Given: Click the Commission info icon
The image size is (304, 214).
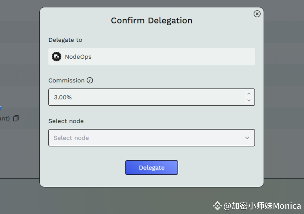Looking at the screenshot, I should tap(90, 80).
